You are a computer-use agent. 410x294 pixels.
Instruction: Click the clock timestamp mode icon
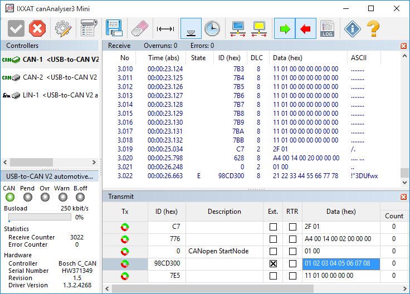pos(212,28)
